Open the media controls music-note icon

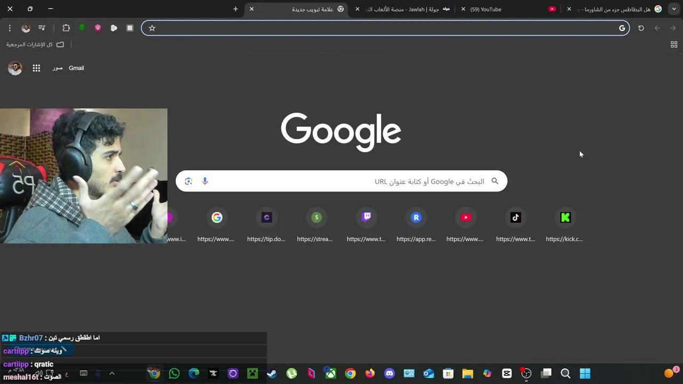tap(42, 28)
